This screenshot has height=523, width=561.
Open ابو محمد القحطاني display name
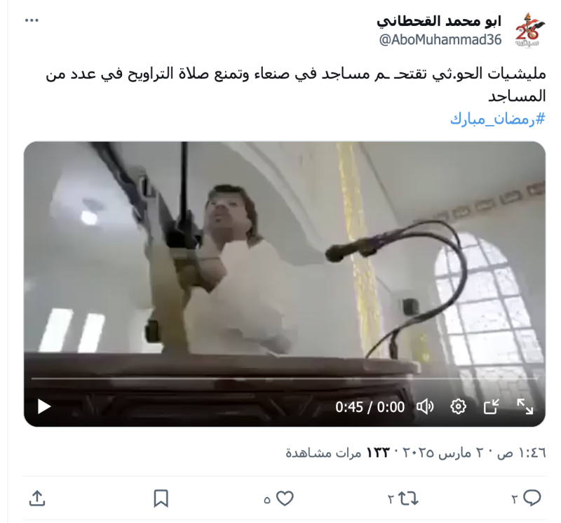click(439, 21)
